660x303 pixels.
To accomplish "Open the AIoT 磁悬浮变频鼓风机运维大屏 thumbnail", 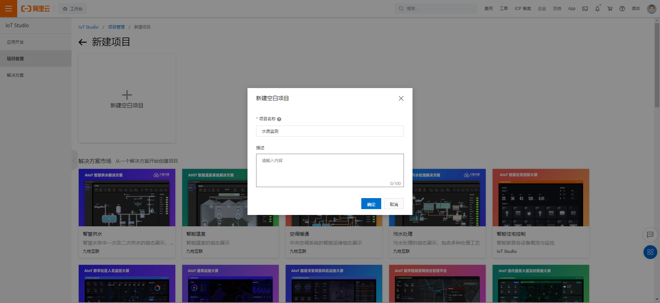I will (x=334, y=284).
